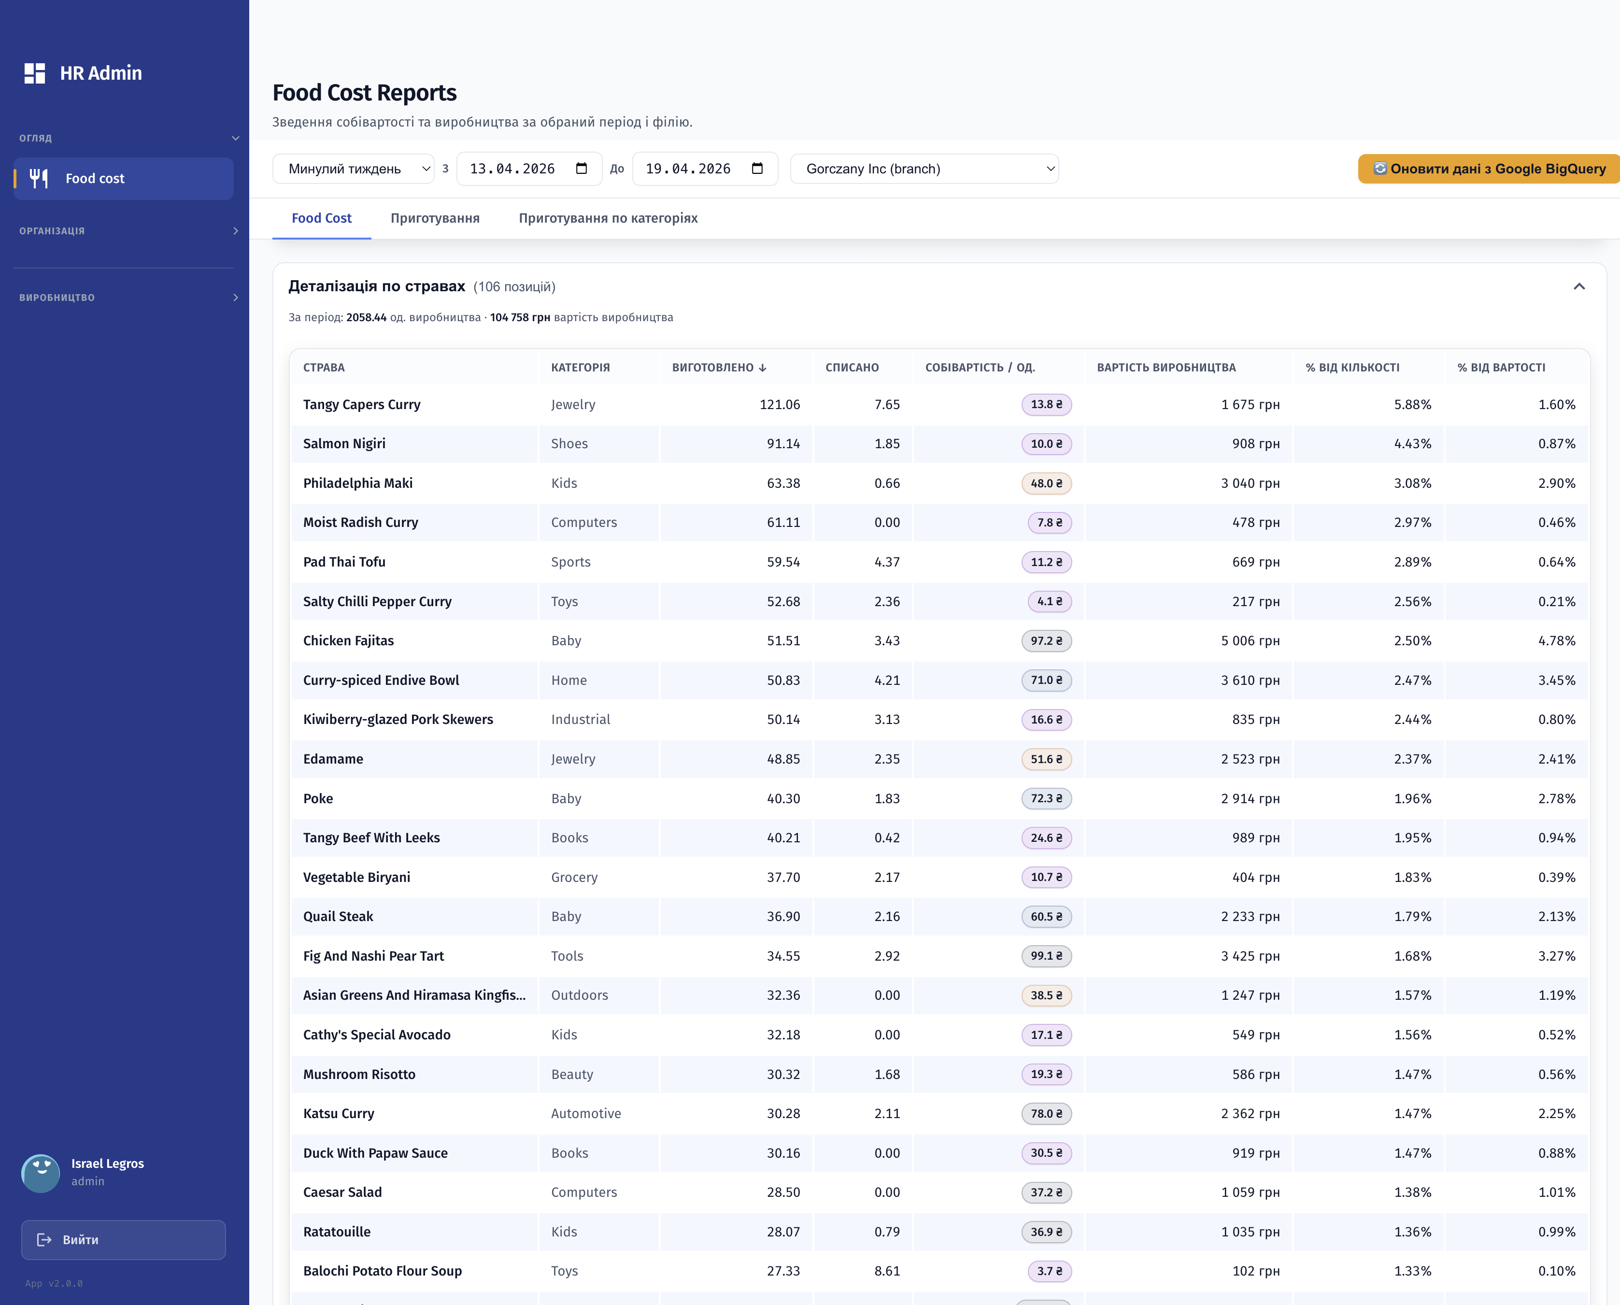Click Оновити дані з Google BigQuery button

click(x=1489, y=169)
